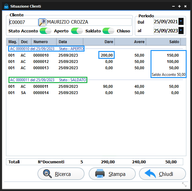Click the Dare column header
Image resolution: width=192 pixels, height=191 pixels.
[99, 42]
